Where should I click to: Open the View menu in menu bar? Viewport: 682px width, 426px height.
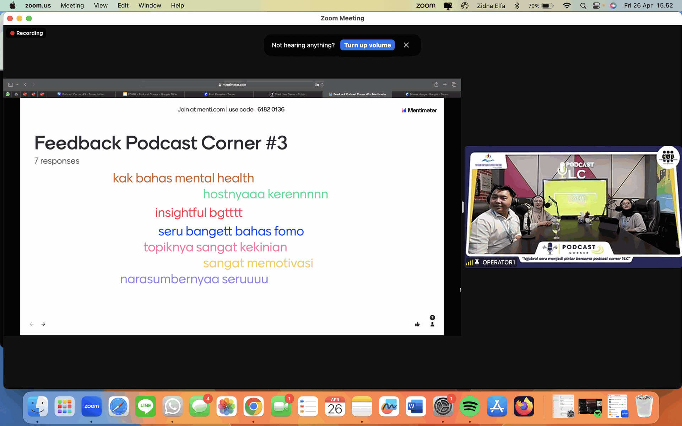101,5
